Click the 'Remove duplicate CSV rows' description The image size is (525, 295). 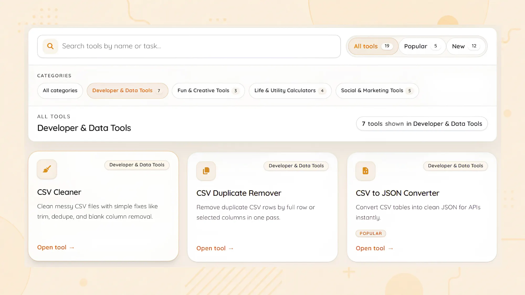click(x=256, y=212)
